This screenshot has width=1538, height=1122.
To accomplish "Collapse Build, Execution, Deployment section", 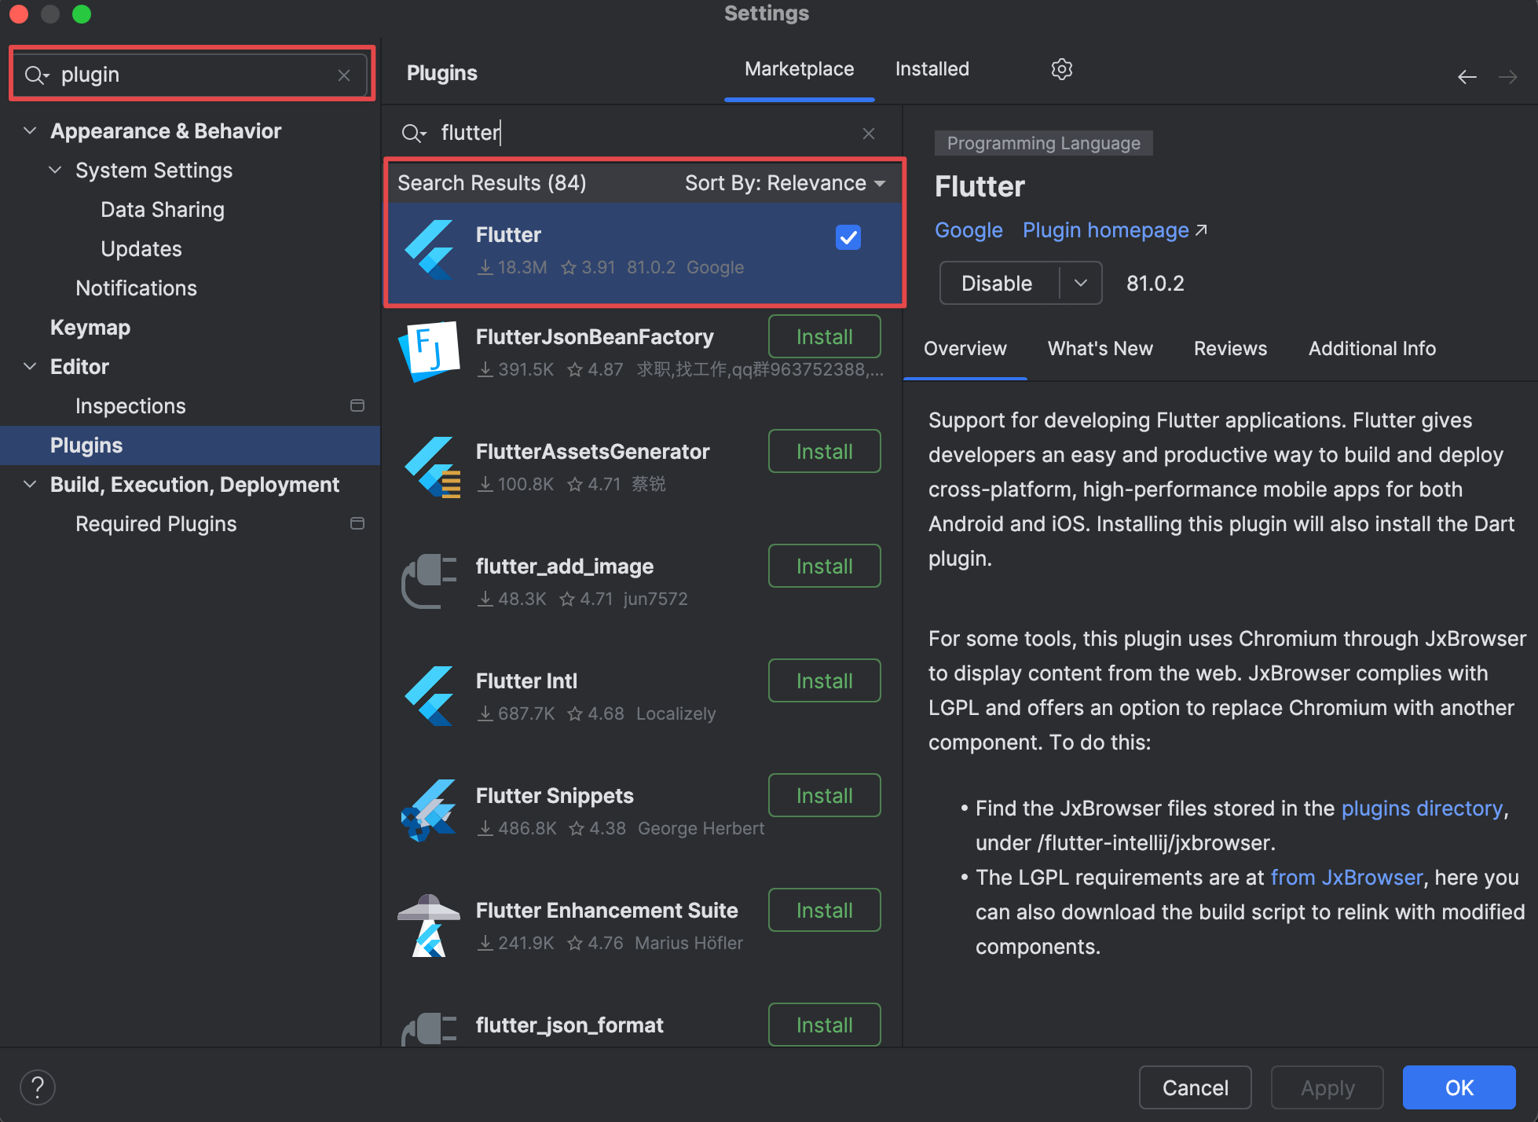I will point(30,484).
